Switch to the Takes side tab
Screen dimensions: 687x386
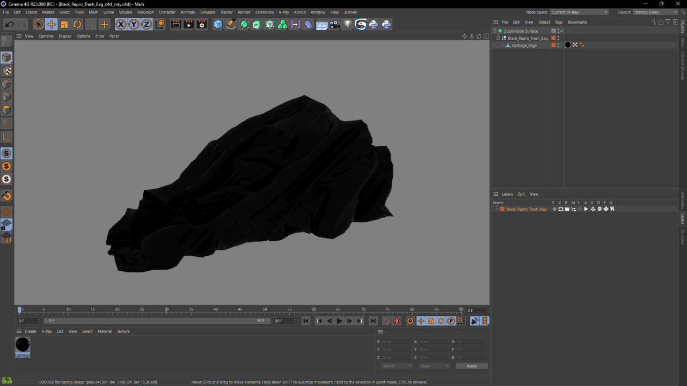(x=683, y=42)
